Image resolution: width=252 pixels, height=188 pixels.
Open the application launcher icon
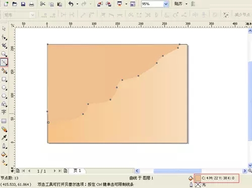click(119, 4)
